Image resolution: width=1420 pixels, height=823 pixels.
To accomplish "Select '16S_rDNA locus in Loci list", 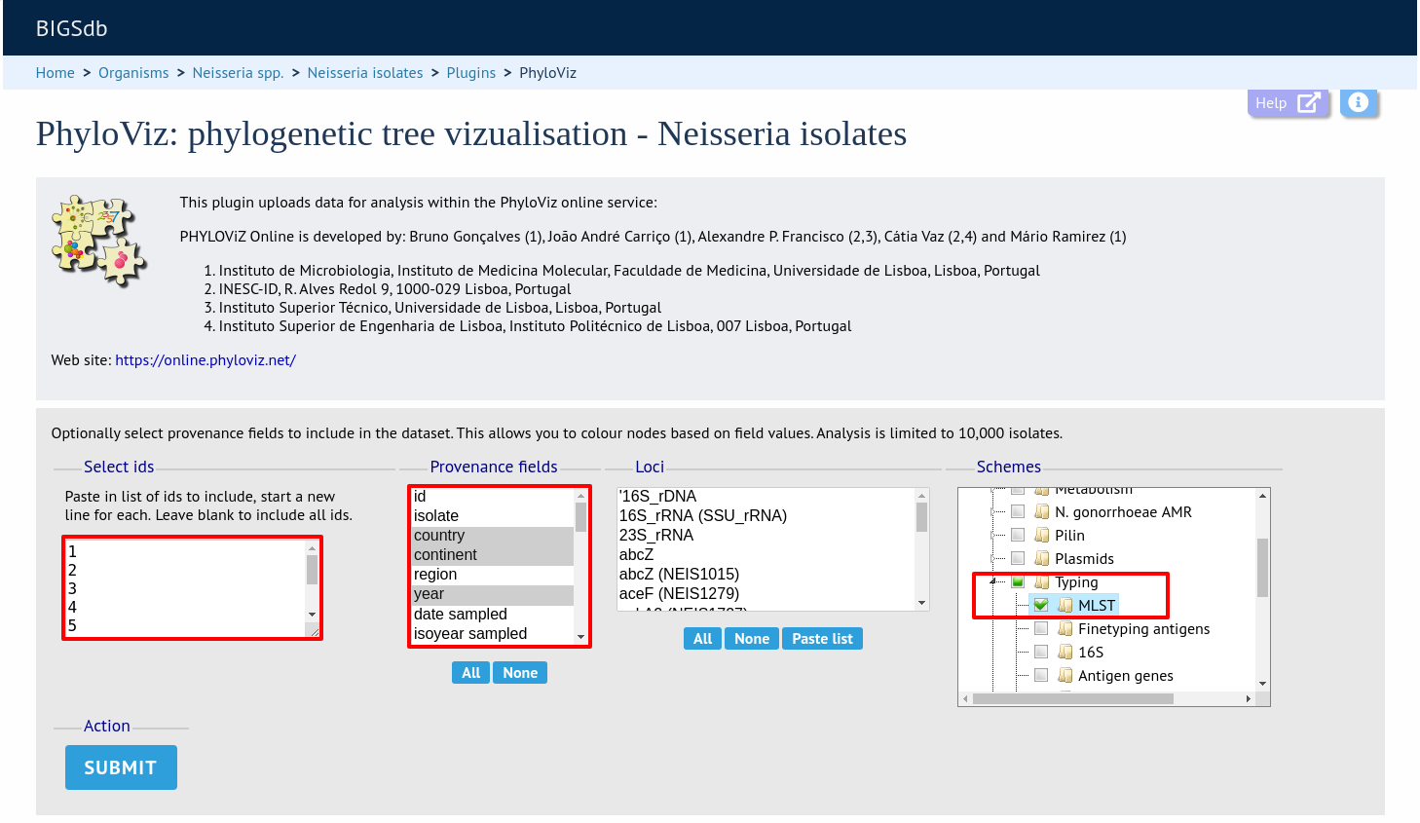I will pyautogui.click(x=766, y=497).
